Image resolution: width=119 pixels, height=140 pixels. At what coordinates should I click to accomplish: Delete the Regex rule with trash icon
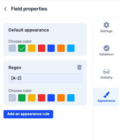tap(79, 67)
